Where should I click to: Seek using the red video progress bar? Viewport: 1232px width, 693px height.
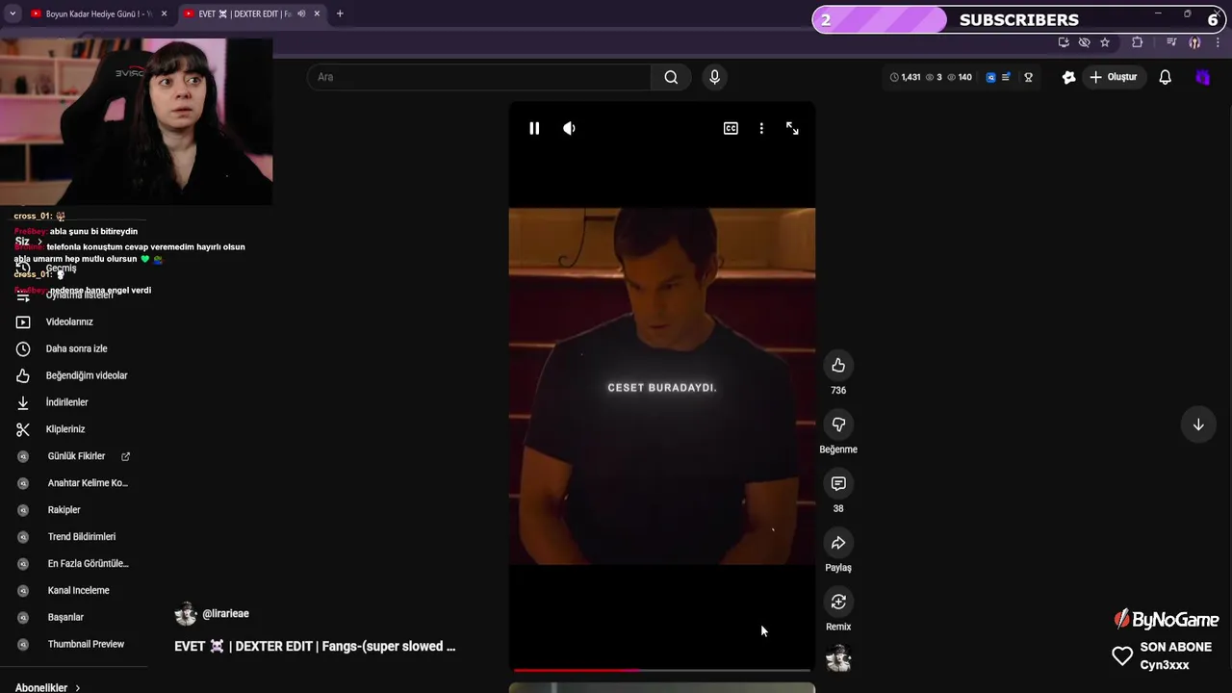[x=662, y=670]
